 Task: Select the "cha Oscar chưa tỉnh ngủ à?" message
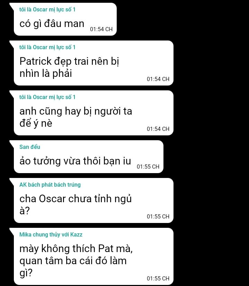click(x=94, y=200)
